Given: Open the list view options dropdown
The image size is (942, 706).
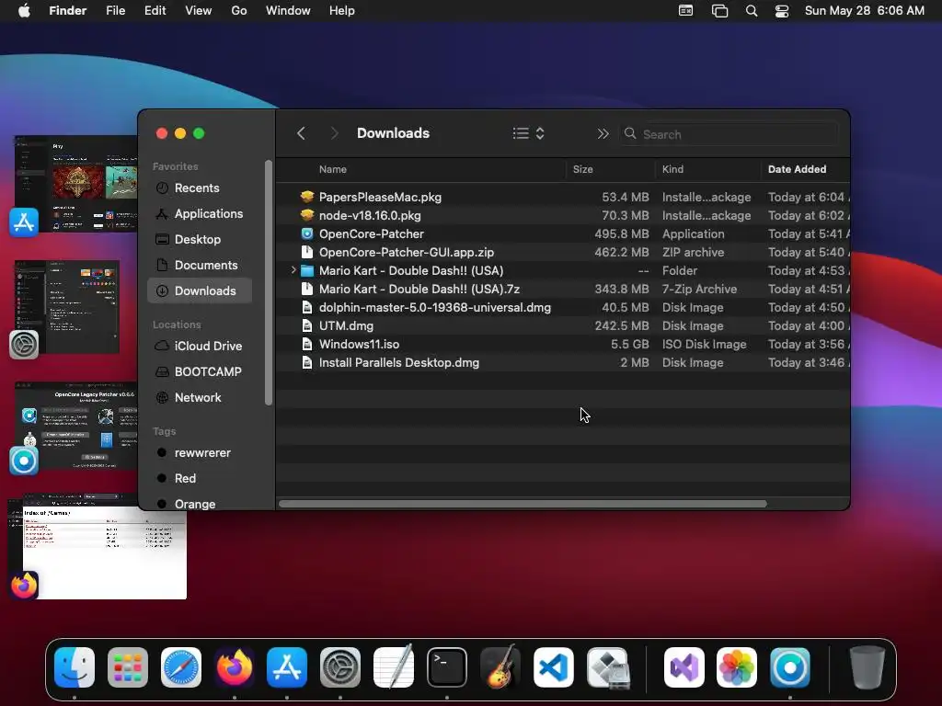Looking at the screenshot, I should pos(529,133).
